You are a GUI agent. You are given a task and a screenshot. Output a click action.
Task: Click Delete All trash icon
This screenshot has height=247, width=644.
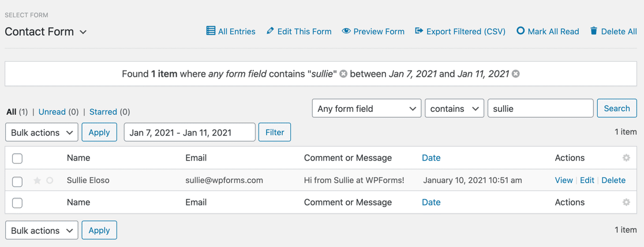(594, 31)
